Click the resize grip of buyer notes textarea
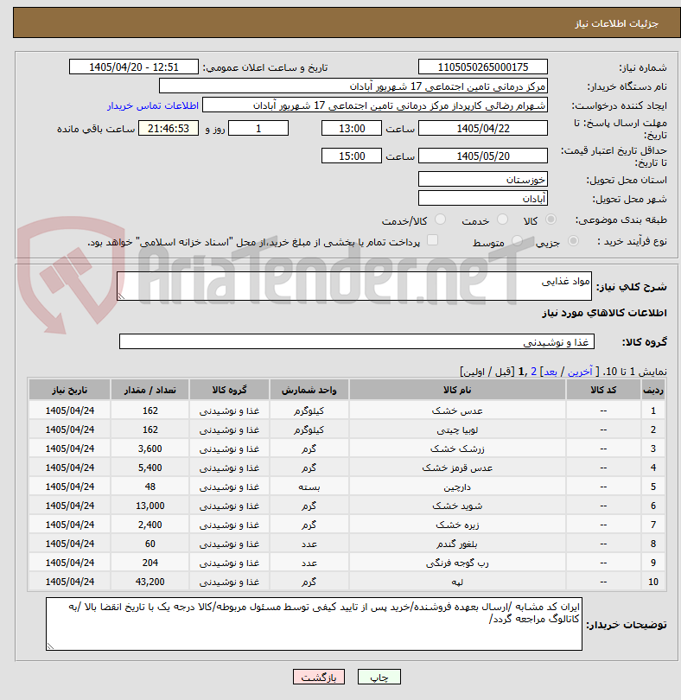Image resolution: width=681 pixels, height=700 pixels. point(50,646)
